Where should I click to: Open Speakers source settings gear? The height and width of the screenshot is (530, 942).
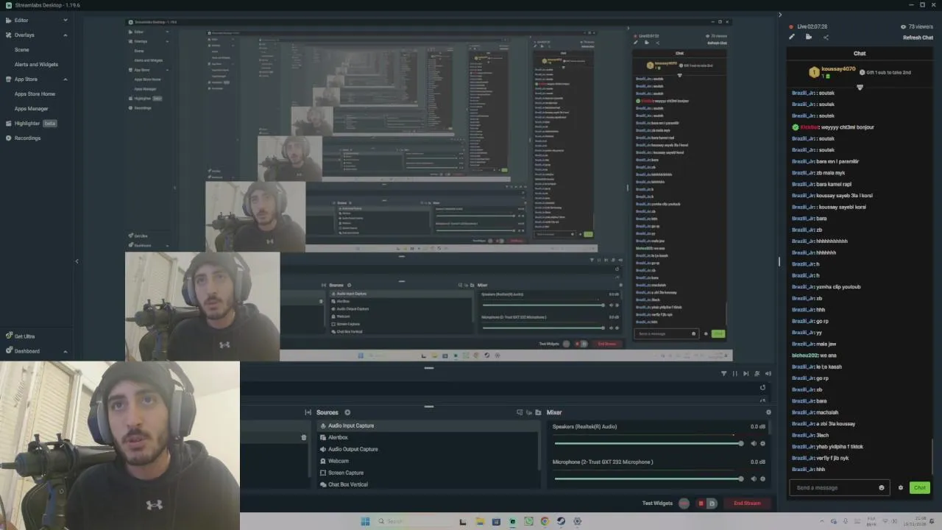[x=762, y=443]
